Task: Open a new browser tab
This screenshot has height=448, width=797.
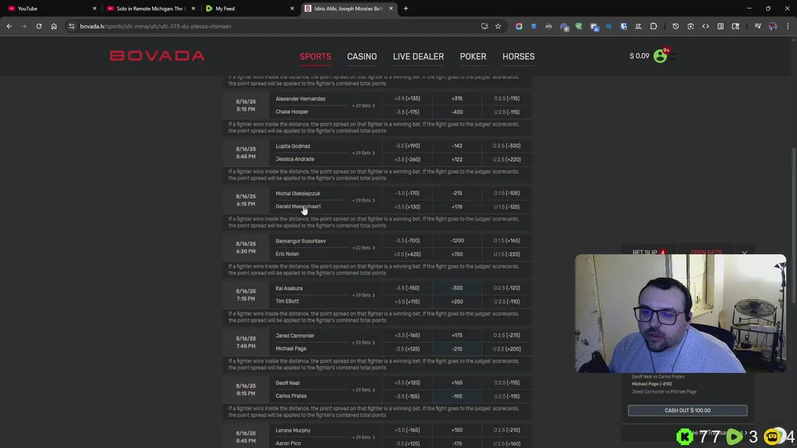Action: point(406,9)
